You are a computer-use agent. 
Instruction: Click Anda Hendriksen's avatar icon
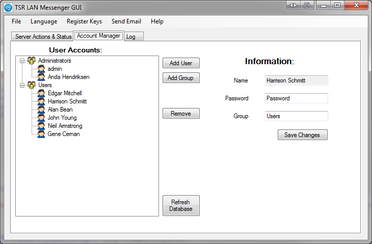[41, 77]
